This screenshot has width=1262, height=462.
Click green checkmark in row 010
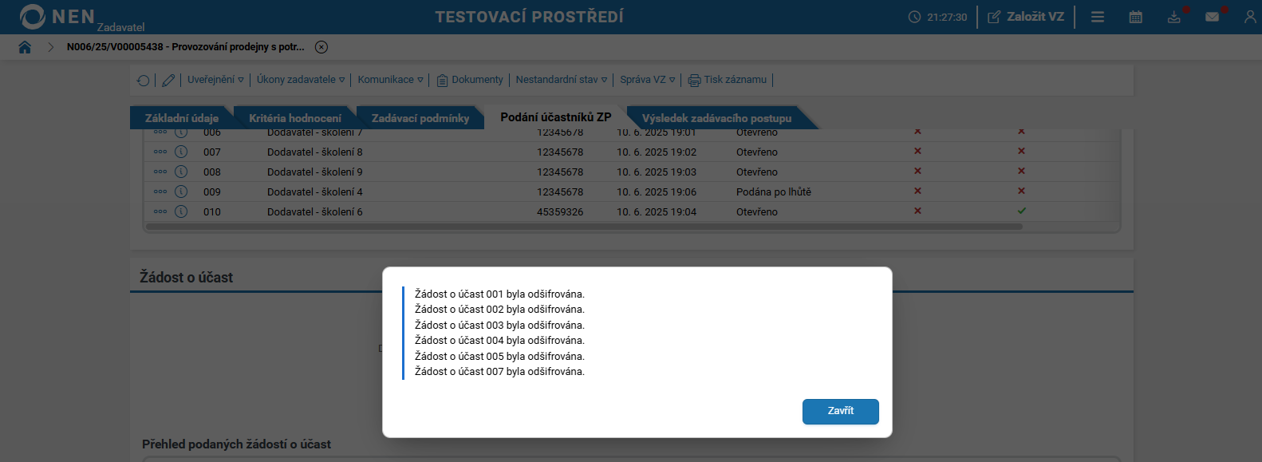point(1022,211)
